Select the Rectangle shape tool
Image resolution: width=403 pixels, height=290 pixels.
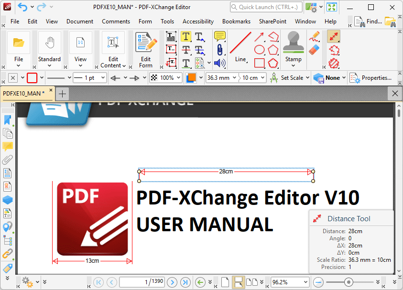click(259, 63)
